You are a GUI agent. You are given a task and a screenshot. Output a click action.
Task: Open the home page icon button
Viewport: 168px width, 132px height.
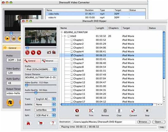click(x=28, y=123)
